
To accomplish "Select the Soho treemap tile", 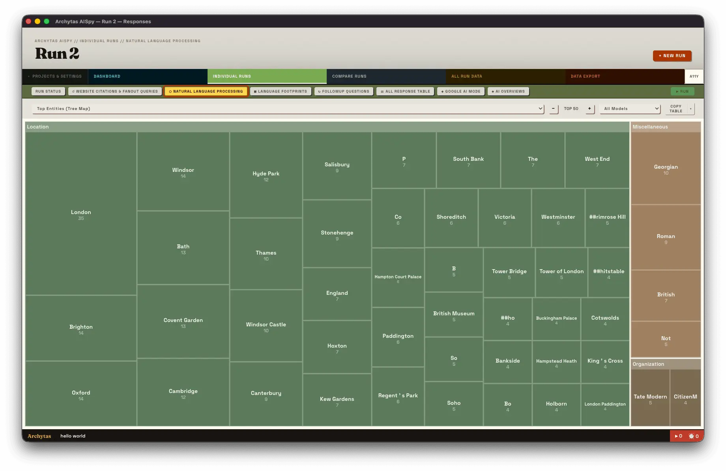I will [x=454, y=404].
